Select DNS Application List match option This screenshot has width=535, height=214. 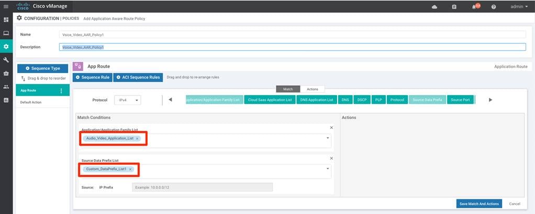(317, 100)
